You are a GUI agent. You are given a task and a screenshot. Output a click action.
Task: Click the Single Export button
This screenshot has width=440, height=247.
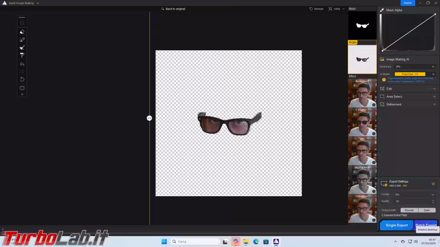coord(396,225)
